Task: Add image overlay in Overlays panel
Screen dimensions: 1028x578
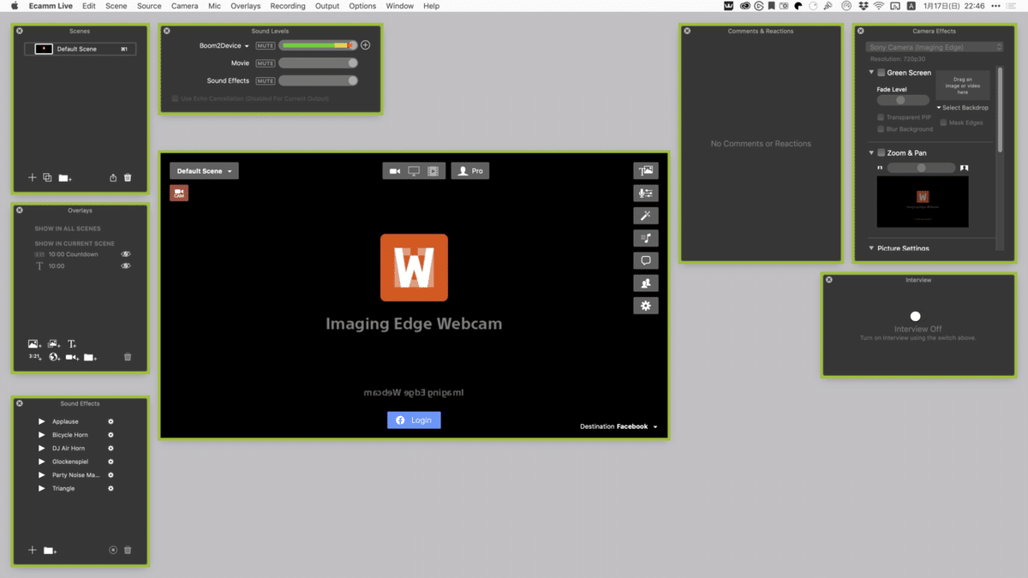Action: [x=34, y=343]
